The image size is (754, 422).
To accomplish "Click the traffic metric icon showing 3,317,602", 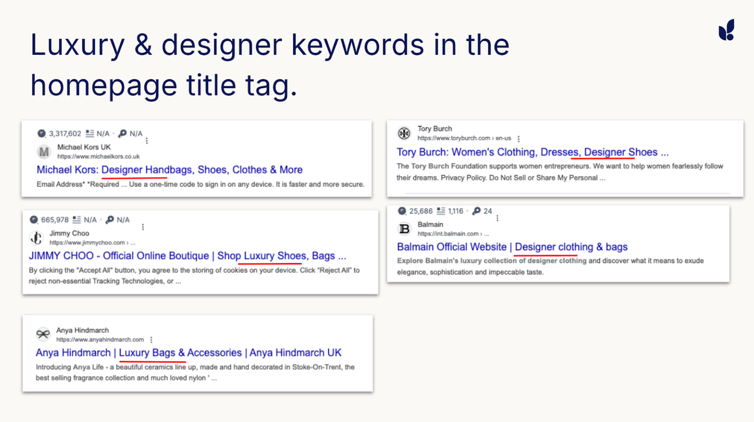I will (42, 134).
